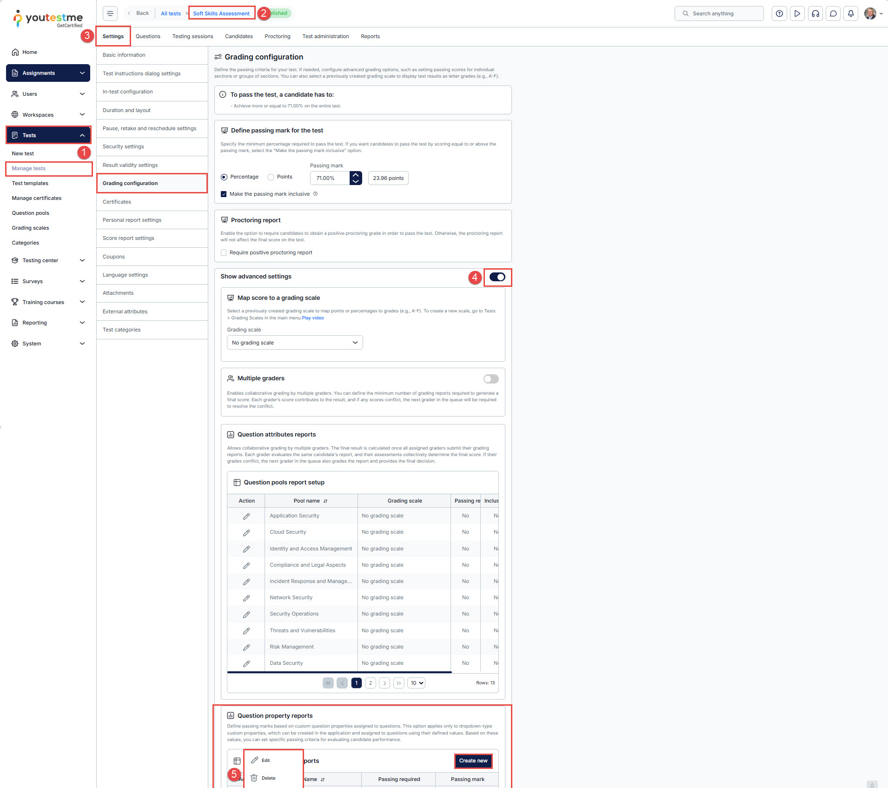Check Require positive proctoring report

224,253
